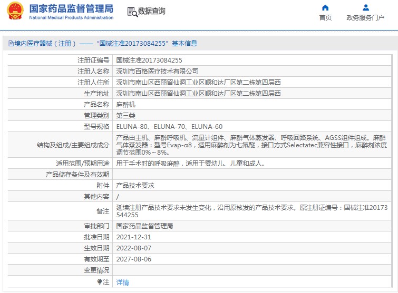
Task: Click the 数据查询 document search icon
Action: (132, 11)
